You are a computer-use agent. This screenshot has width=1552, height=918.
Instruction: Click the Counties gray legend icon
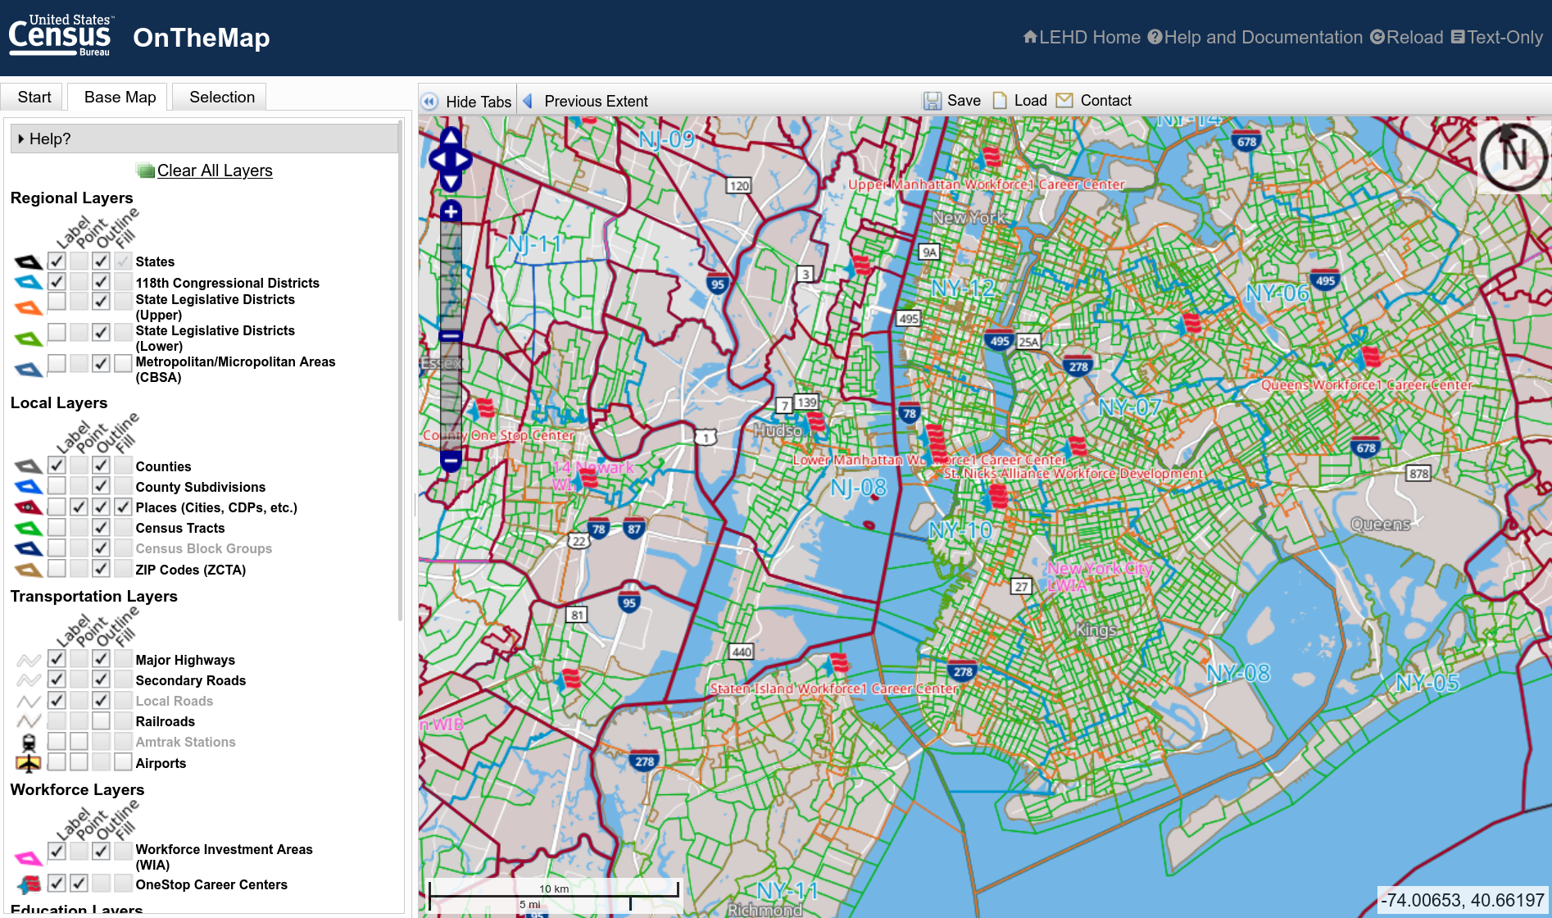point(28,466)
